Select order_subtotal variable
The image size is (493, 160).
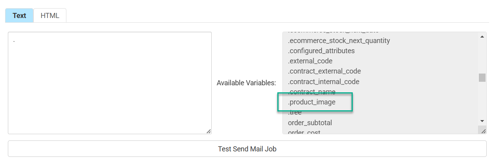pos(310,123)
